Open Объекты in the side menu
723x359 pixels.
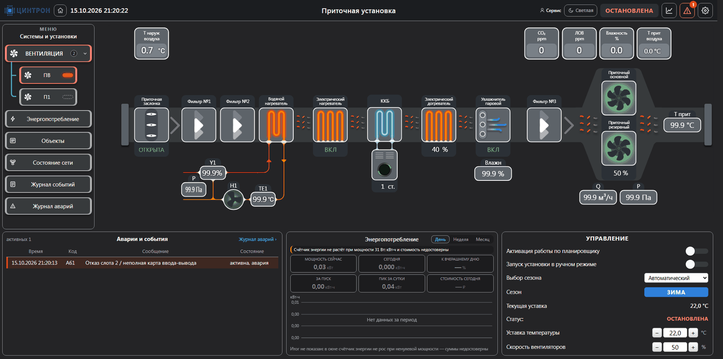48,141
